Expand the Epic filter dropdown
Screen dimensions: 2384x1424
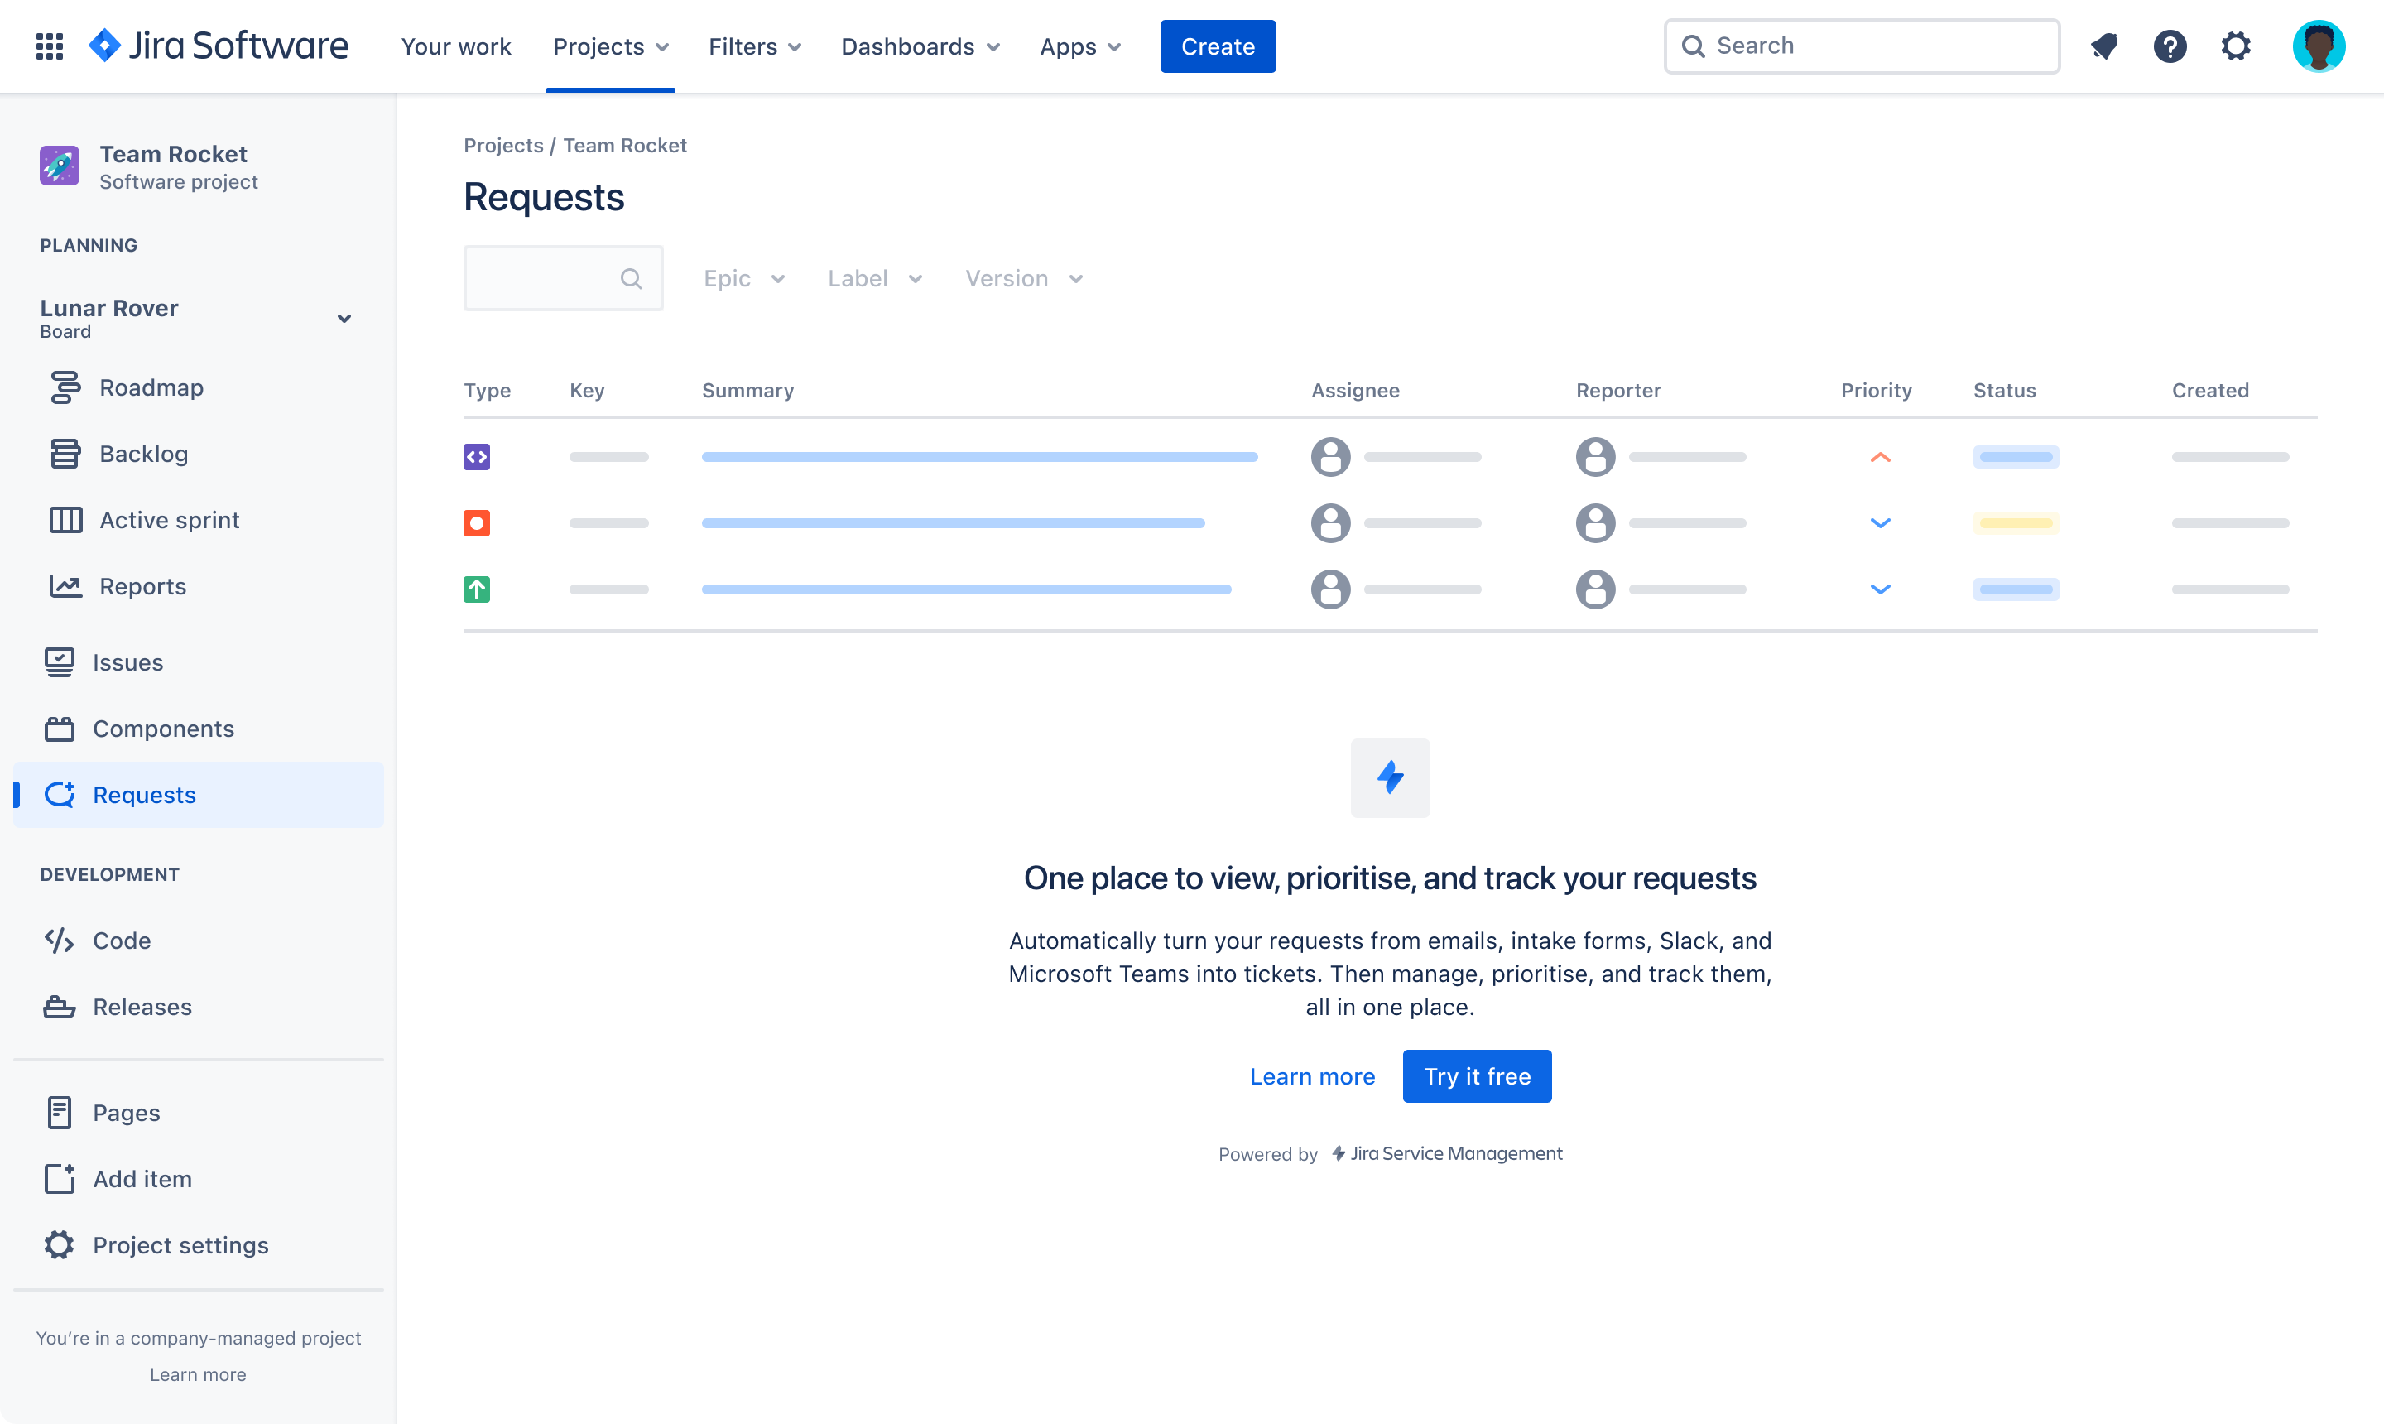click(x=743, y=278)
